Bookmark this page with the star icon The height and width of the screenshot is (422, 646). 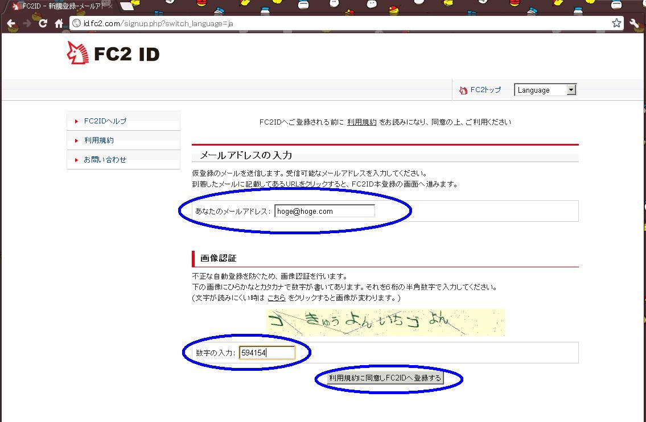(616, 23)
